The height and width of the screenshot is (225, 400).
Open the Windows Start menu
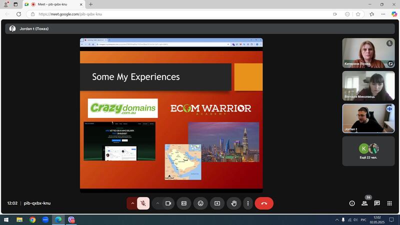(6, 219)
